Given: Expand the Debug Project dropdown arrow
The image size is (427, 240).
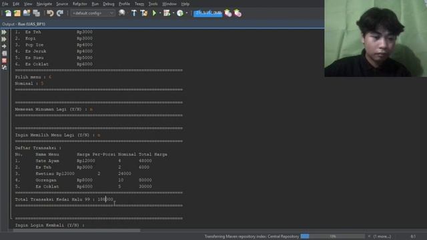Looking at the screenshot, I should tap(173, 13).
